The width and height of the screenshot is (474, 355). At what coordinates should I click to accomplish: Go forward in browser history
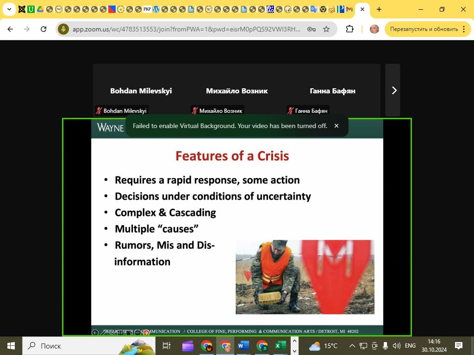[x=27, y=29]
